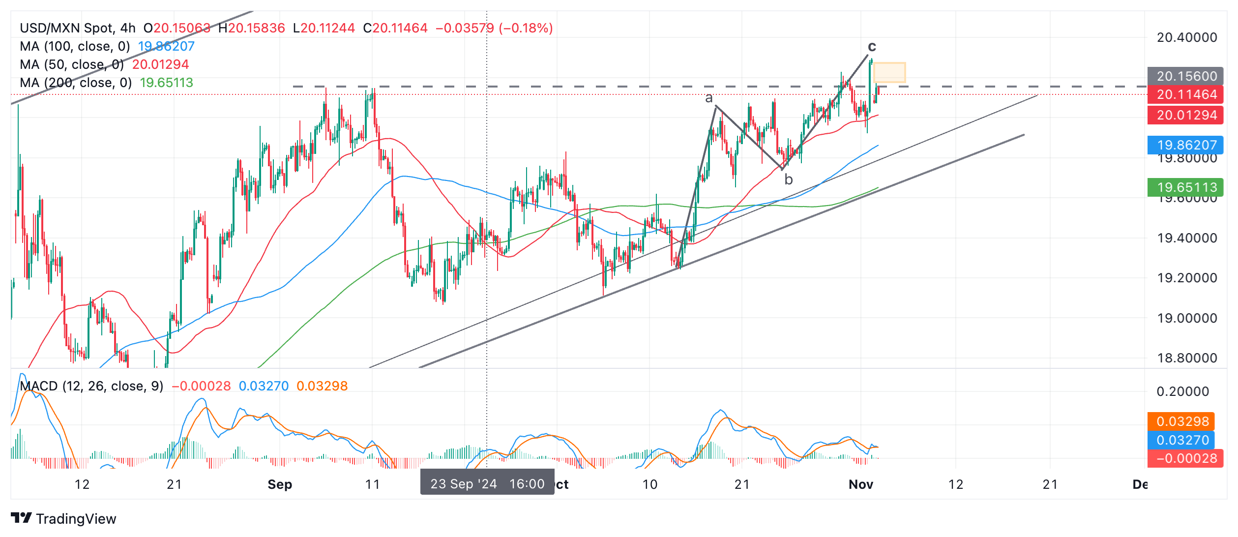Image resolution: width=1238 pixels, height=537 pixels.
Task: Click the orange 0.03298 MACD signal tag
Action: 1181,421
